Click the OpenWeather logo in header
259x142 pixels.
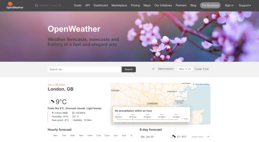click(x=15, y=5)
